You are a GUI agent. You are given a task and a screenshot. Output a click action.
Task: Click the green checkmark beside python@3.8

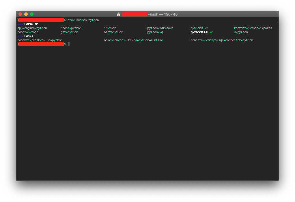pyautogui.click(x=212, y=32)
